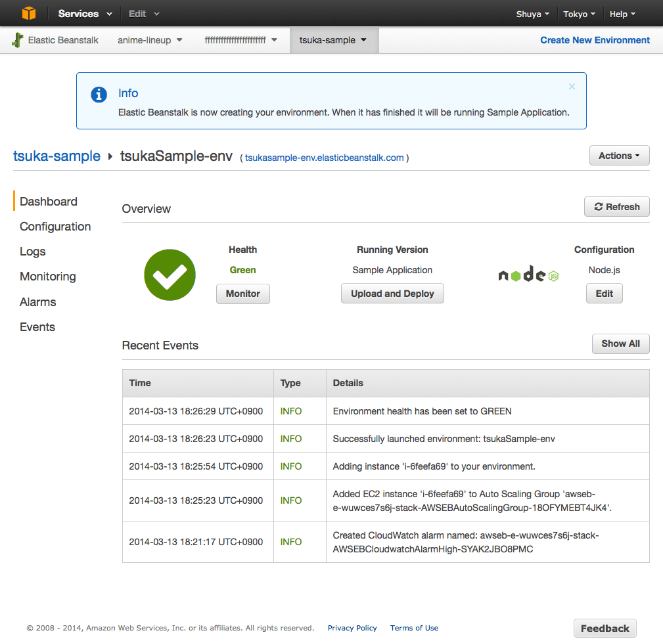Click the Elastic Beanstalk plant icon
Screen dimensions: 663x643
click(x=18, y=40)
